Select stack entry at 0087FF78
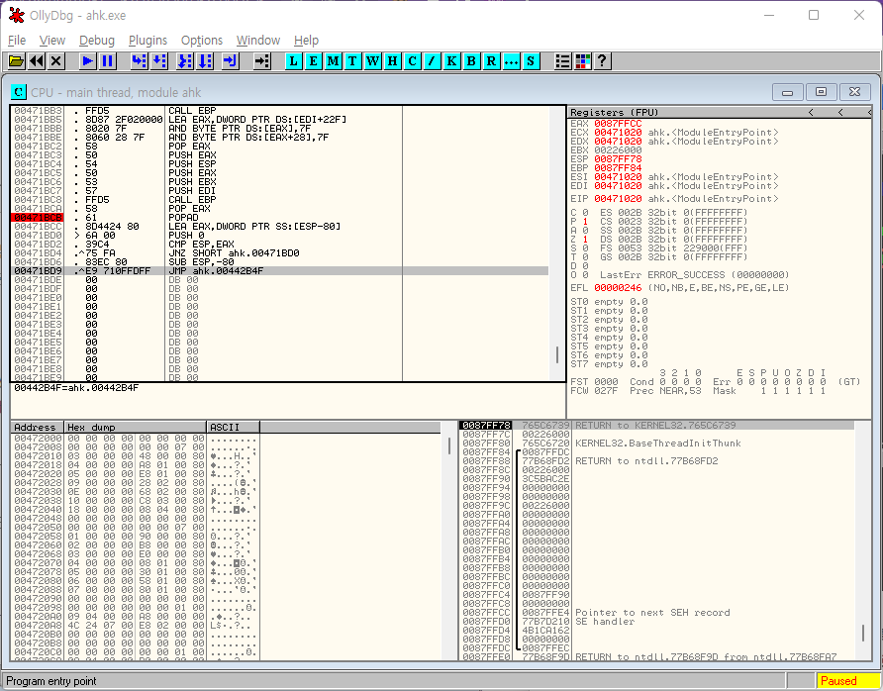Viewport: 883px width, 691px height. pyautogui.click(x=656, y=425)
